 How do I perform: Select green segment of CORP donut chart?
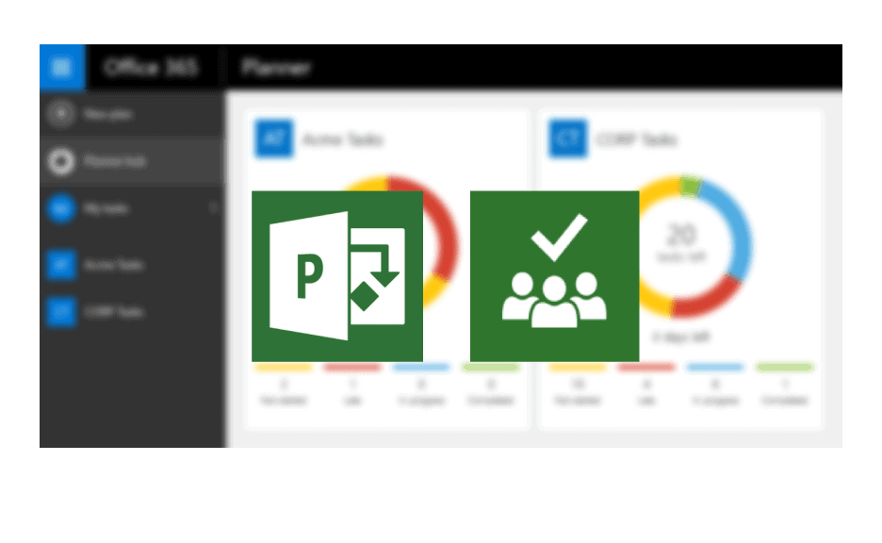[x=690, y=185]
